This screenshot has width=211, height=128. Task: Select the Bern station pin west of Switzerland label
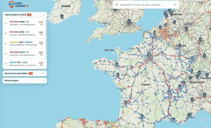[190, 78]
